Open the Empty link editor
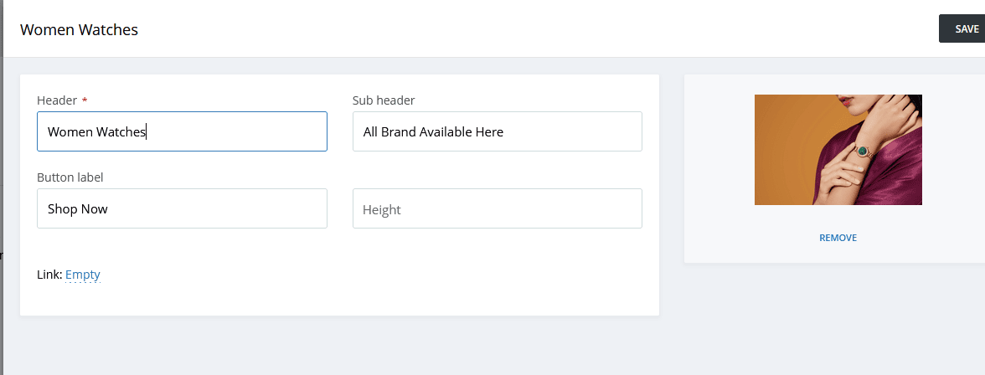Image resolution: width=985 pixels, height=375 pixels. click(82, 275)
